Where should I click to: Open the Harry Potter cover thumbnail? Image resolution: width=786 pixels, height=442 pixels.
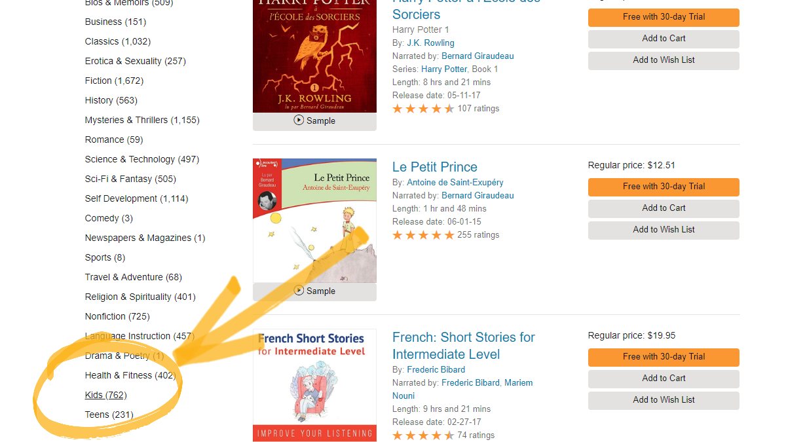point(314,56)
